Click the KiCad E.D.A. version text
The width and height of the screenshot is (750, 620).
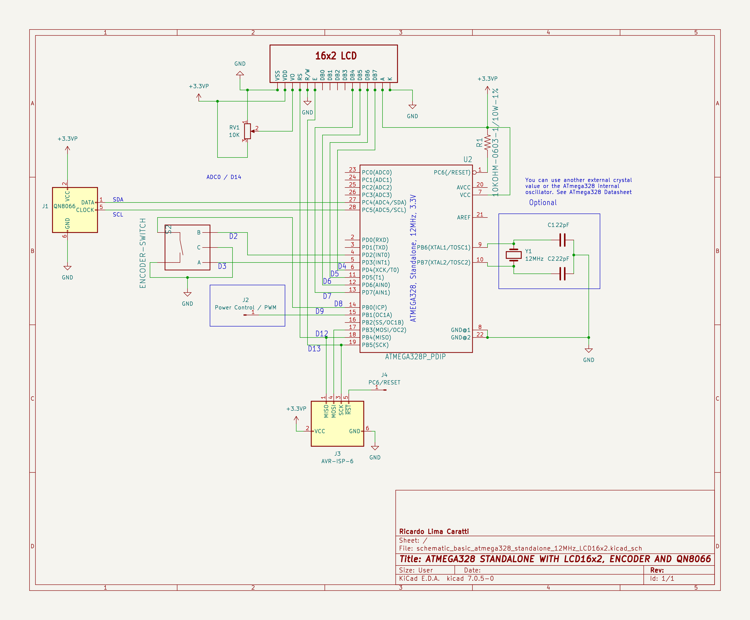pyautogui.click(x=446, y=578)
